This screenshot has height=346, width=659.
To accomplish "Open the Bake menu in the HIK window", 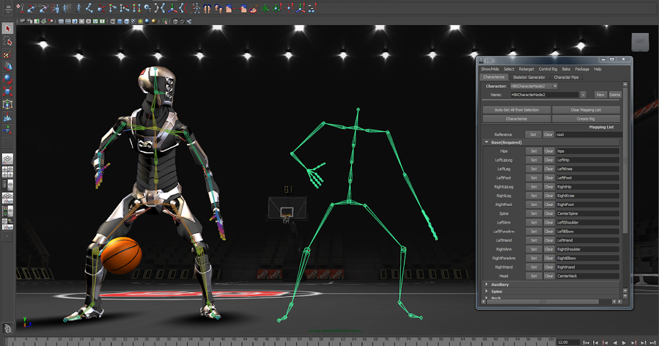I will tap(566, 69).
